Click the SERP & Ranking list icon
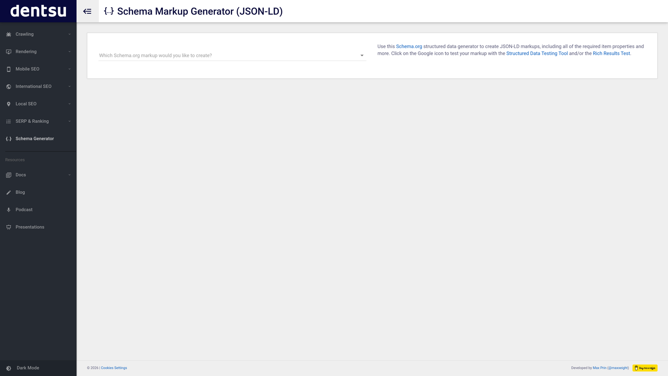This screenshot has width=668, height=376. coord(8,121)
